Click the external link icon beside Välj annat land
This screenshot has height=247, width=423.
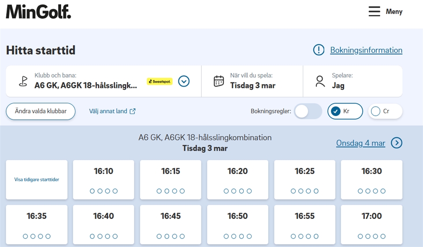[x=133, y=111]
